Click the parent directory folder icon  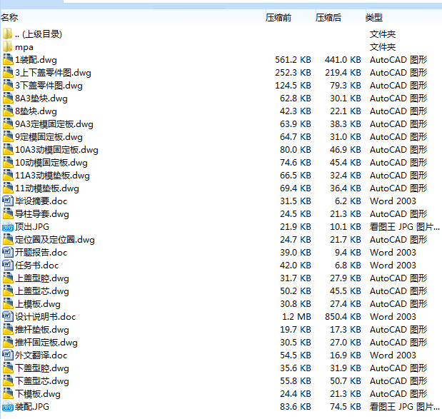point(8,34)
